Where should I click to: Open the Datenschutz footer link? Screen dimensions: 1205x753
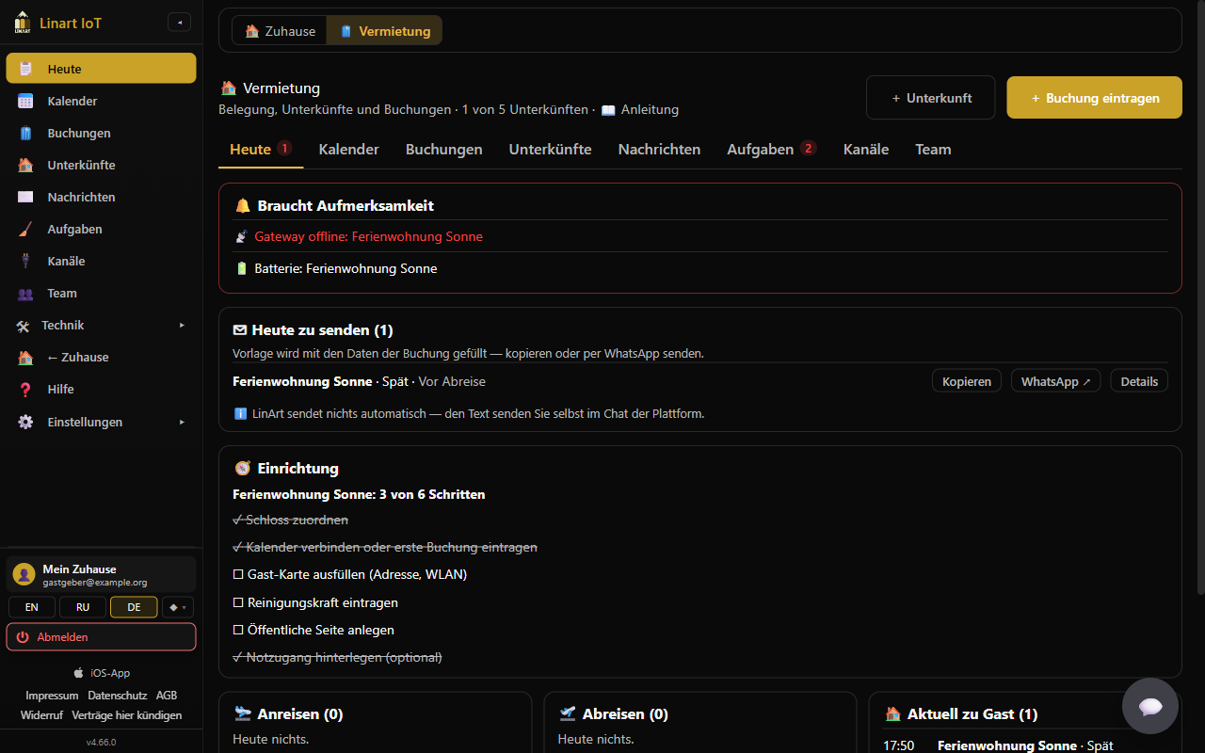point(118,696)
